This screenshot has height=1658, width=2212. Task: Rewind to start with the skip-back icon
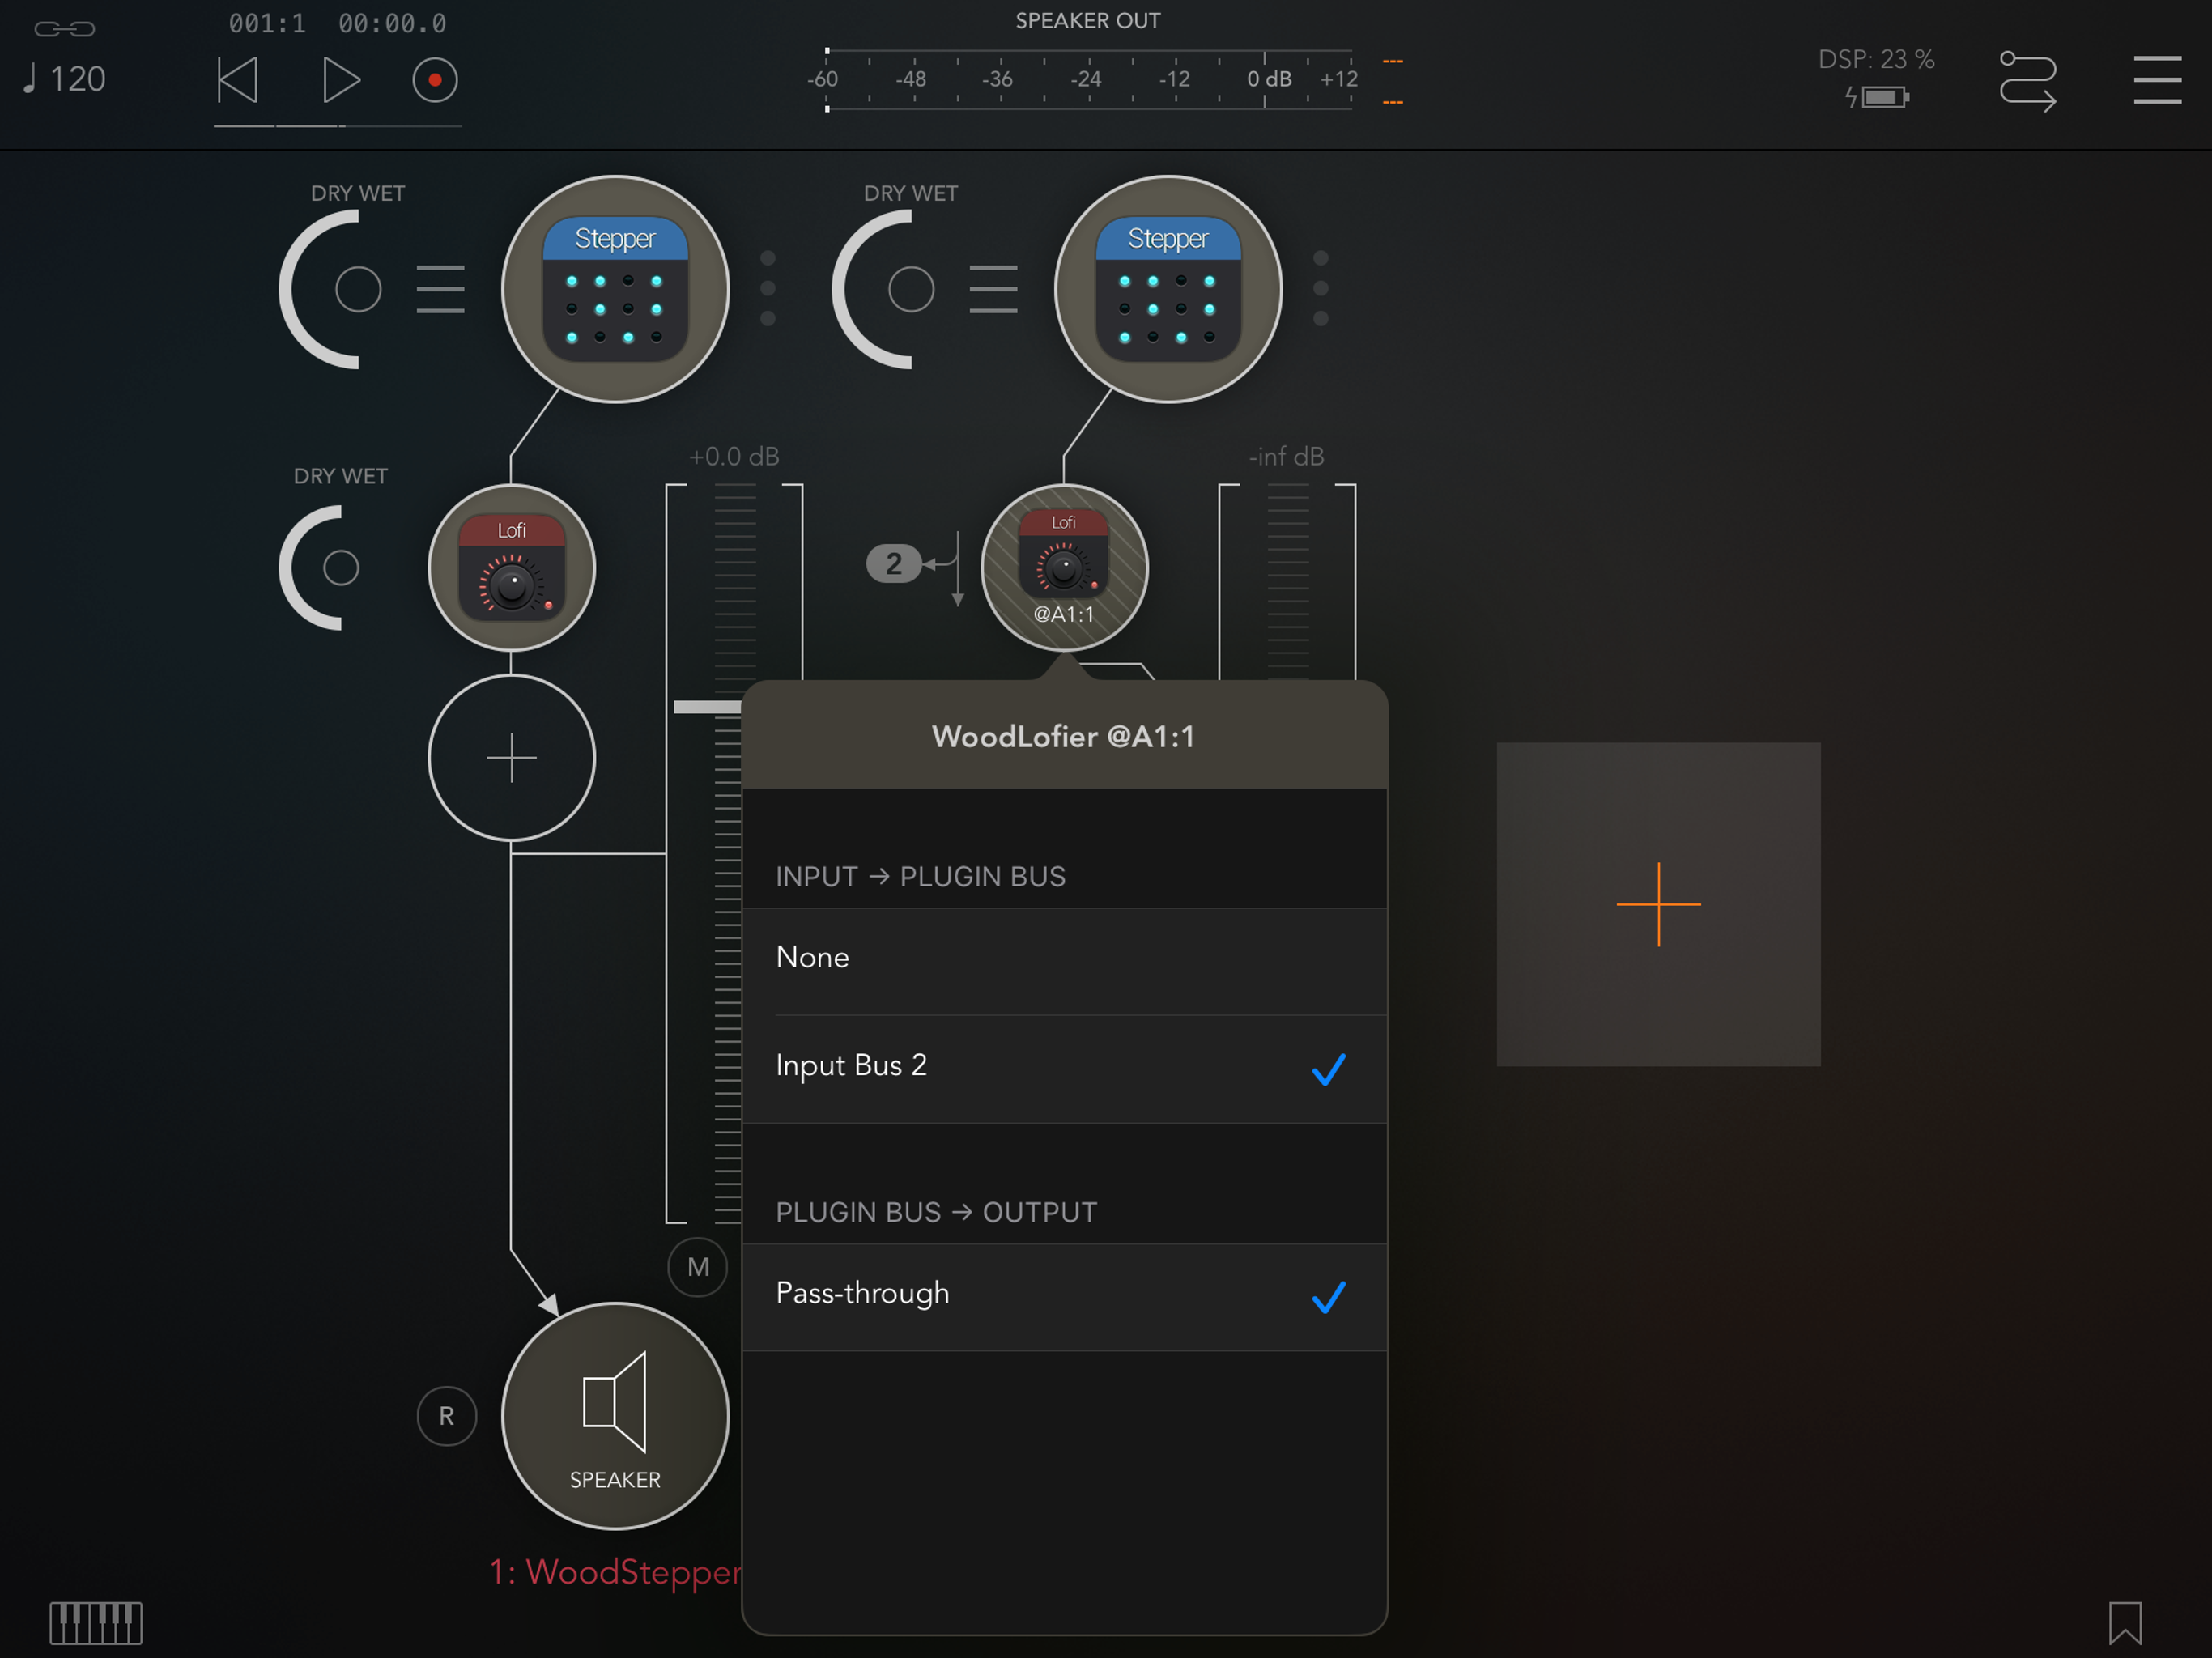238,80
